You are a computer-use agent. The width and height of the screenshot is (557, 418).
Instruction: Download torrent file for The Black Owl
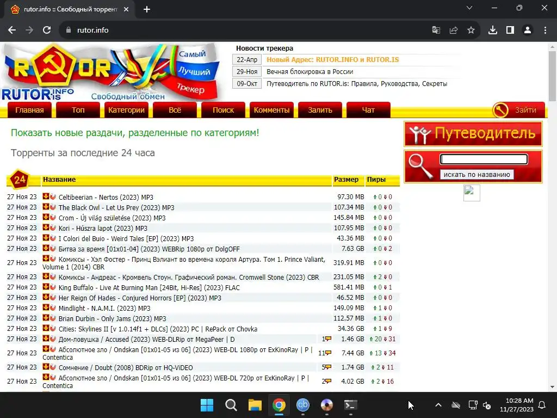click(x=46, y=206)
